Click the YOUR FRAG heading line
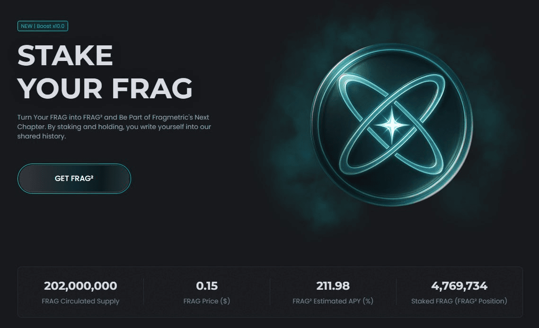The image size is (539, 328). tap(105, 88)
